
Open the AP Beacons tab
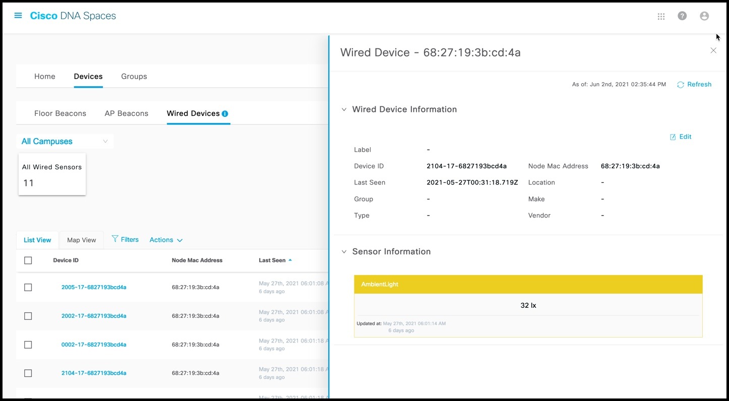tap(127, 113)
